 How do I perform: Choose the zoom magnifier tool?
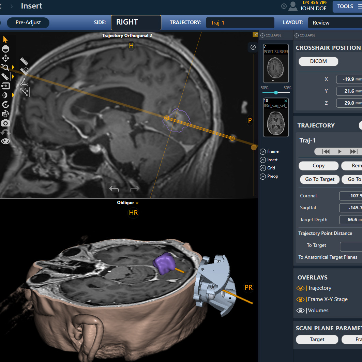coord(5,68)
